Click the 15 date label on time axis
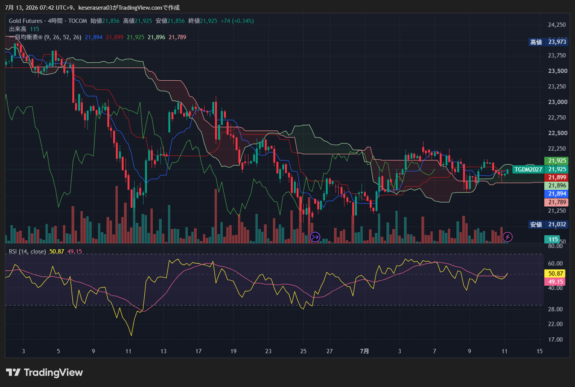575x387 pixels. [x=540, y=352]
